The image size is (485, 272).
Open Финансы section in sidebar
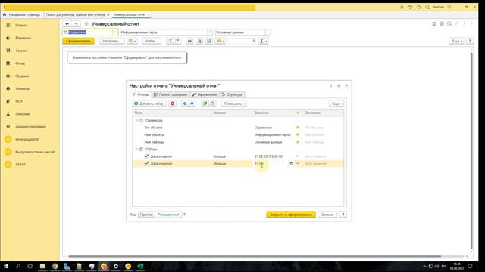22,88
